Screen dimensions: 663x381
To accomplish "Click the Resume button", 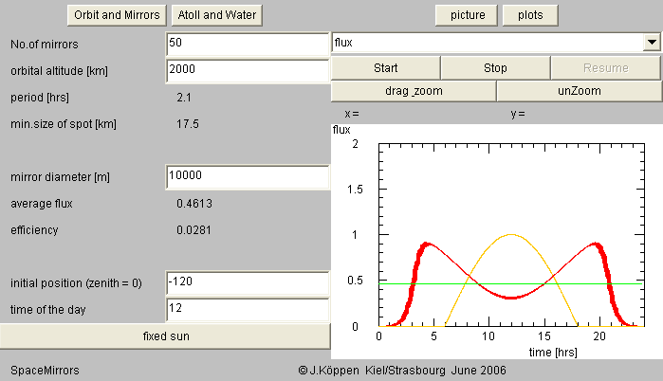I will [x=605, y=68].
